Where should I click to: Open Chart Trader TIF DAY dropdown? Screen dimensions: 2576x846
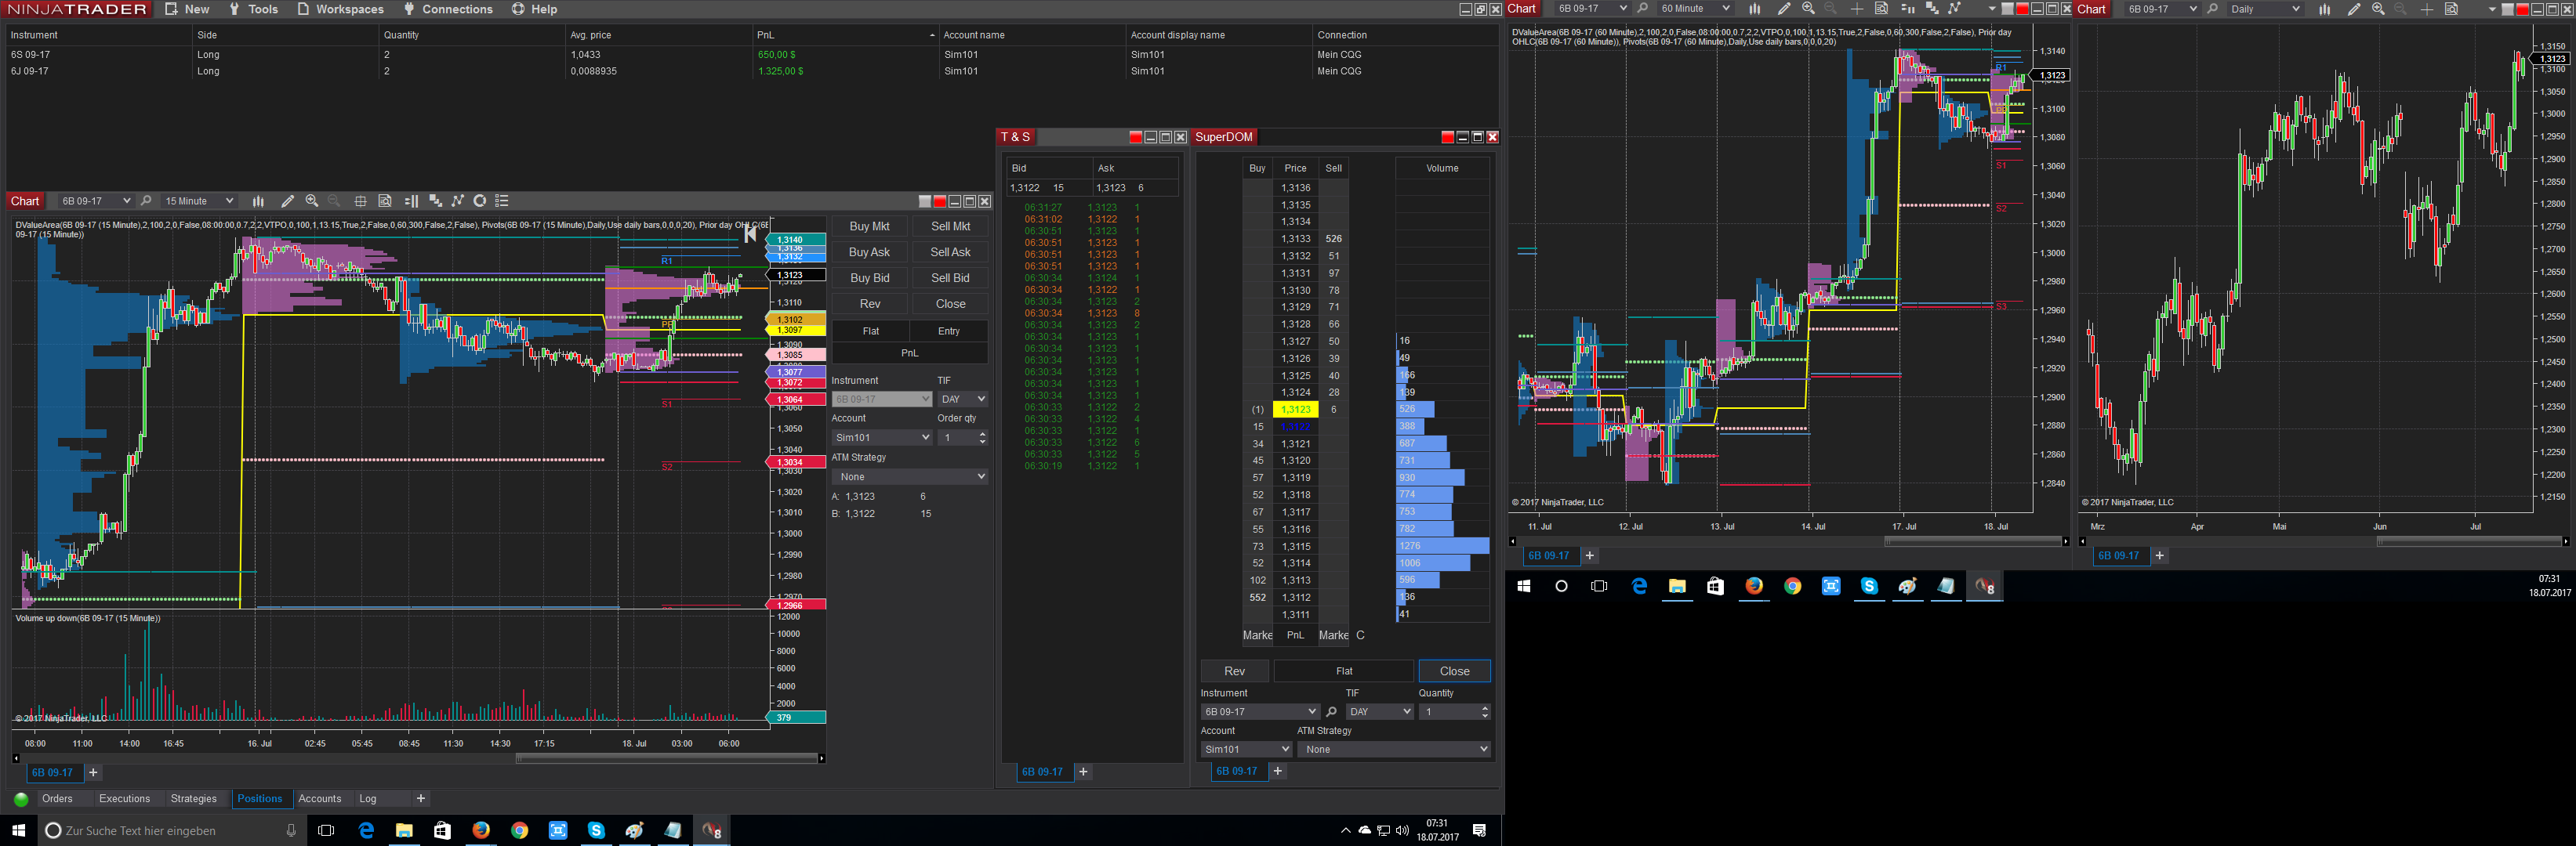pyautogui.click(x=962, y=399)
